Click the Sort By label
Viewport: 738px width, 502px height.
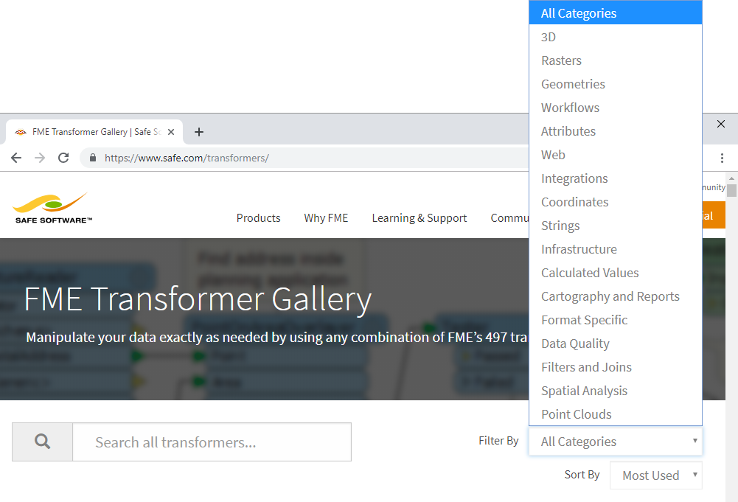tap(582, 475)
